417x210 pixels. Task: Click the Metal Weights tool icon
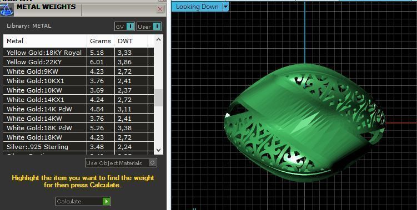click(x=6, y=9)
